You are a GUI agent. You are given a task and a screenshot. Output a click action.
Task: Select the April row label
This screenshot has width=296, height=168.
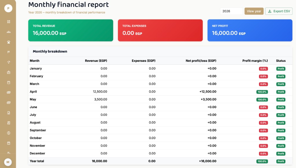click(33, 92)
